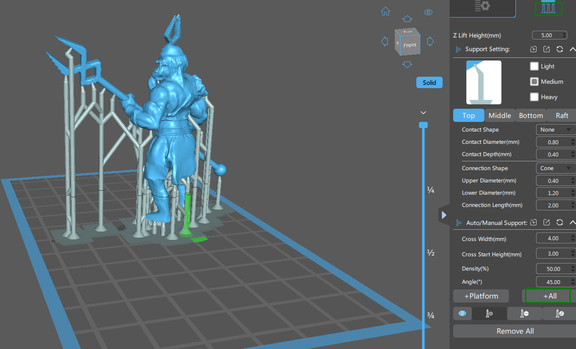The image size is (576, 349).
Task: Click the Remove All button
Action: (515, 331)
